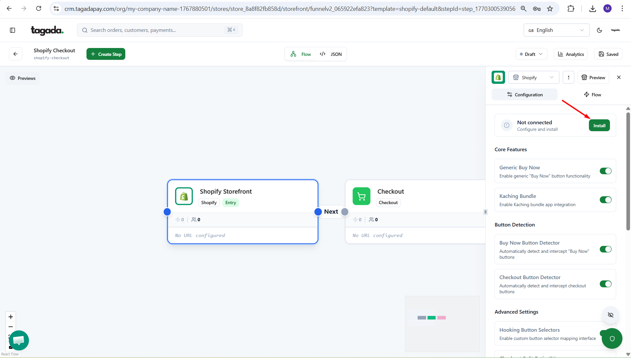Toggle the sidebar panel icon

[x=12, y=30]
